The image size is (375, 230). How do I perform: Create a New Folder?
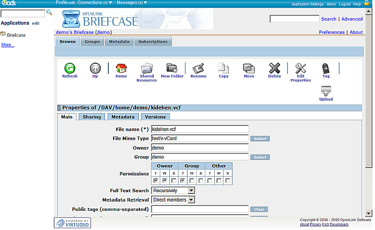tap(172, 68)
